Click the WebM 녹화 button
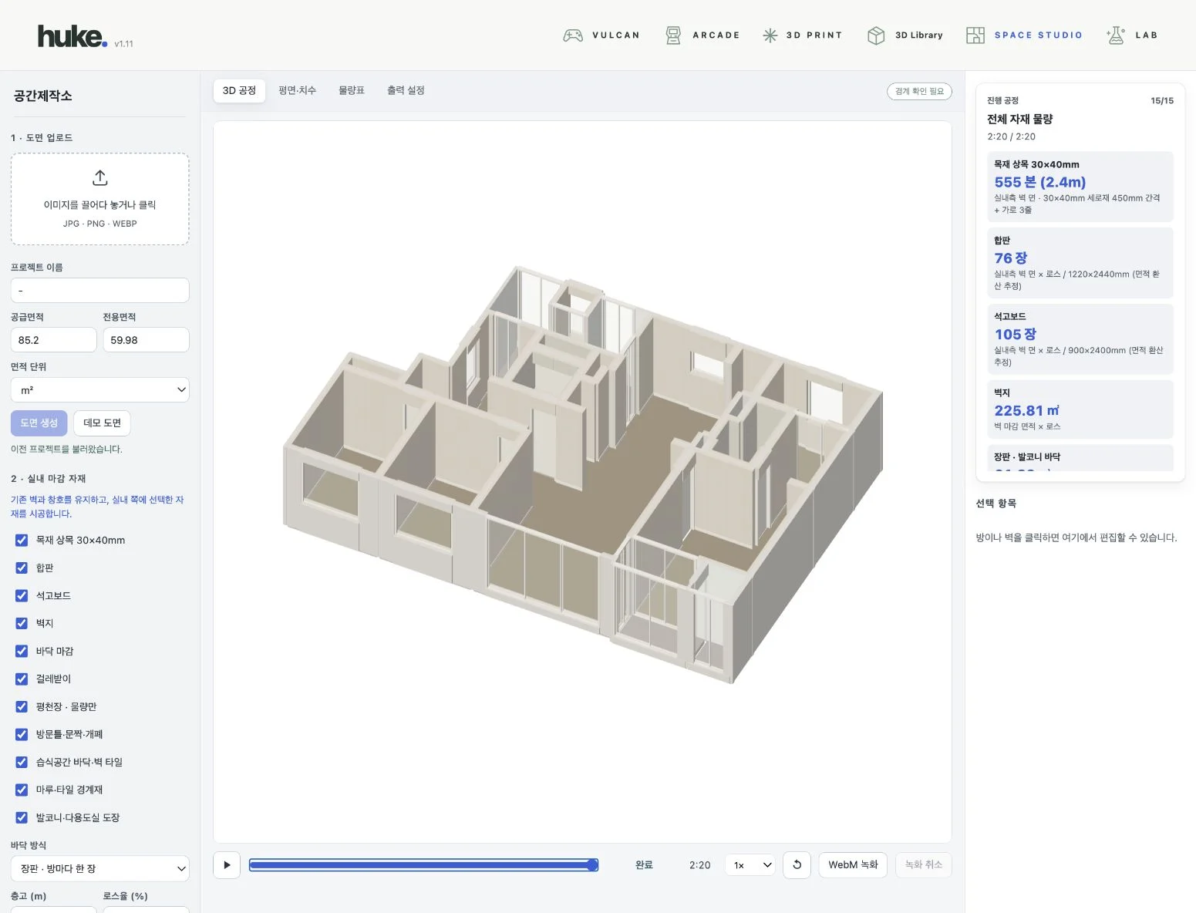 coord(853,865)
